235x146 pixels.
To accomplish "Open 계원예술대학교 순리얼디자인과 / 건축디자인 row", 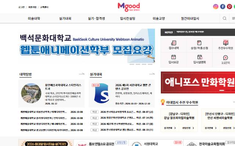I will (51, 118).
